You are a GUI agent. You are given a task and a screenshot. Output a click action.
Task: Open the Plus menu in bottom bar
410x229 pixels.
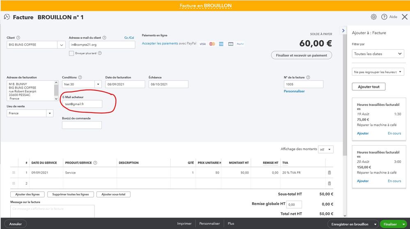coord(231,224)
